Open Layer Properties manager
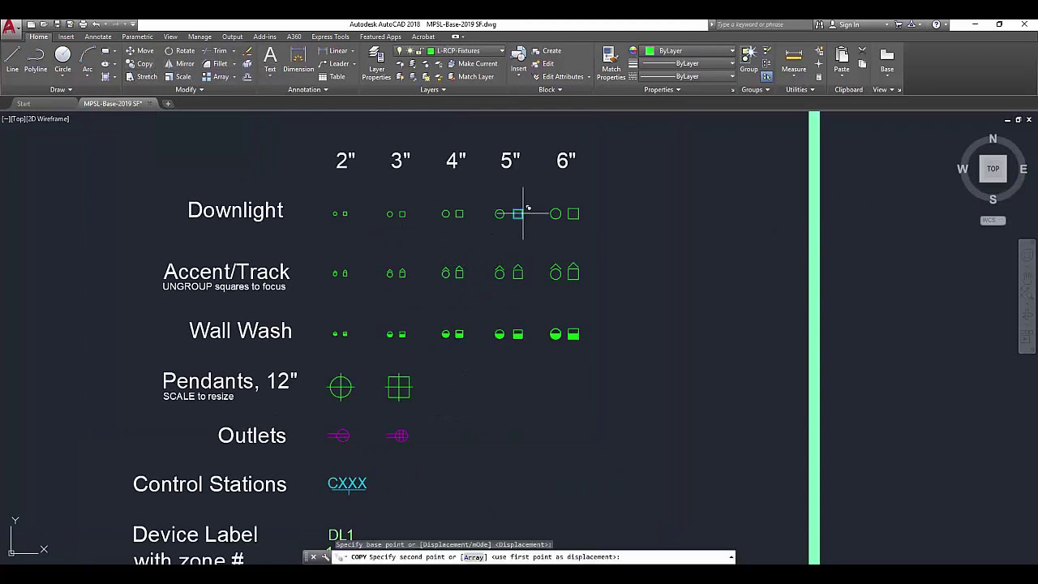1038x584 pixels. coord(376,62)
